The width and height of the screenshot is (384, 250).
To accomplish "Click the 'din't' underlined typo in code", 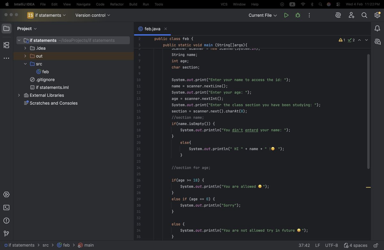I will pos(237,130).
